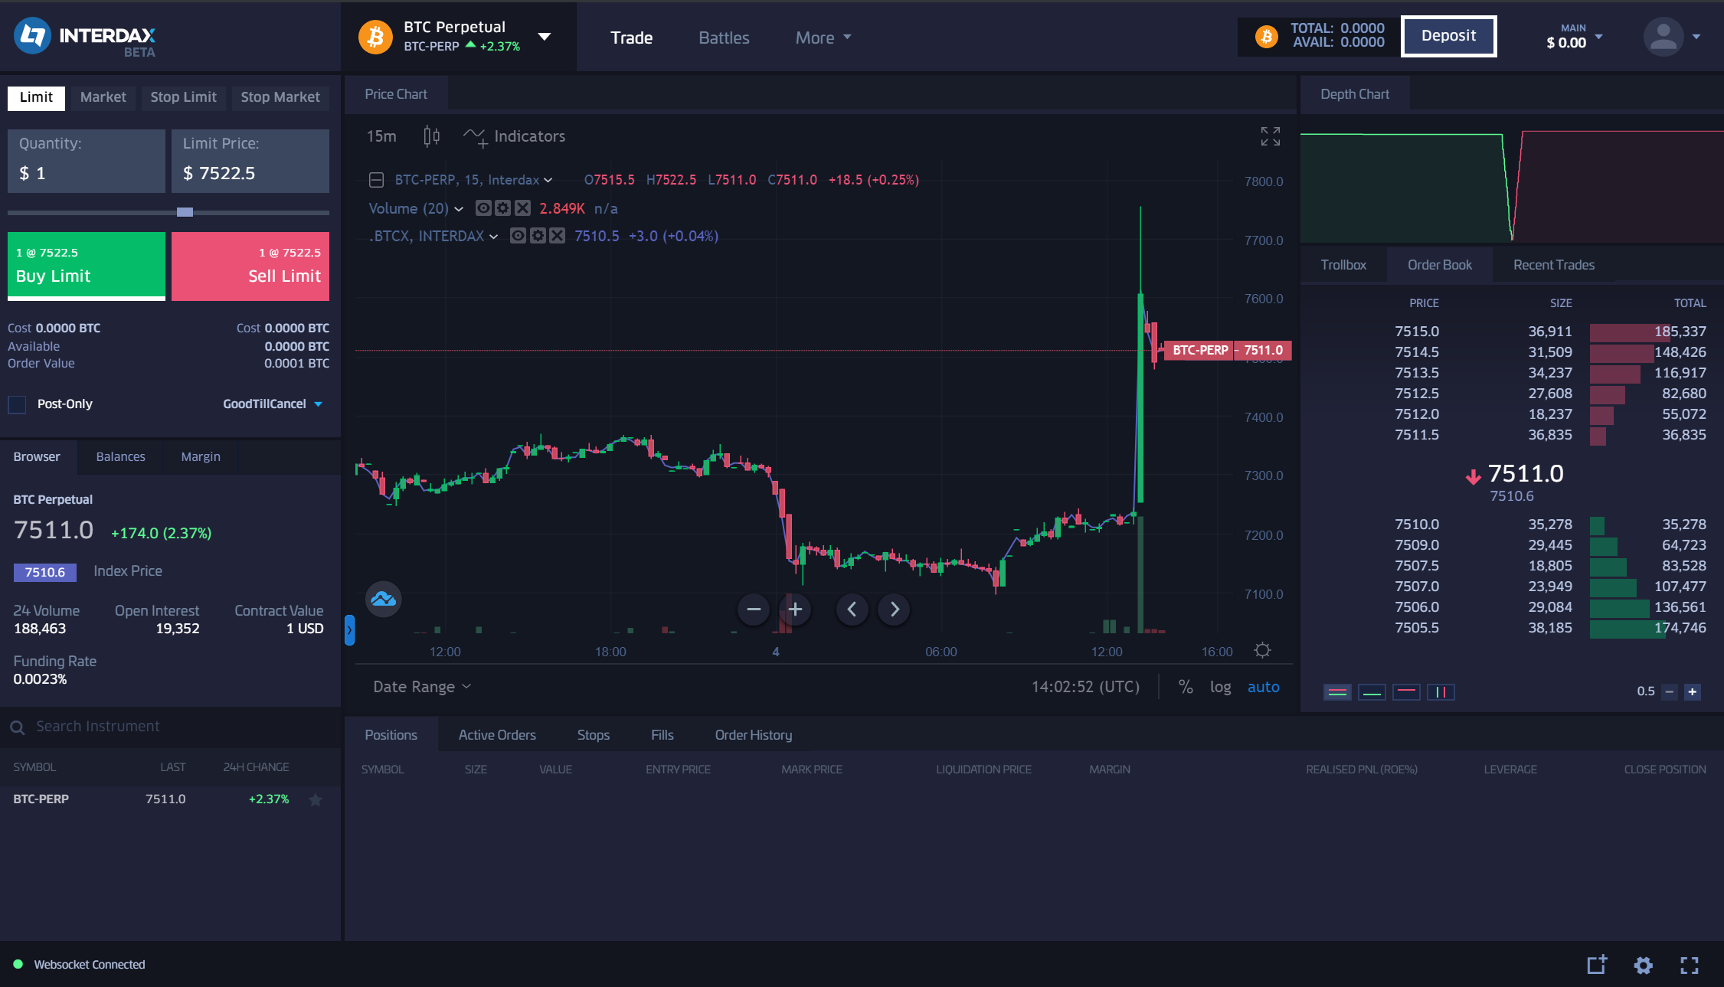
Task: Collapse the chart legend box
Action: (376, 180)
